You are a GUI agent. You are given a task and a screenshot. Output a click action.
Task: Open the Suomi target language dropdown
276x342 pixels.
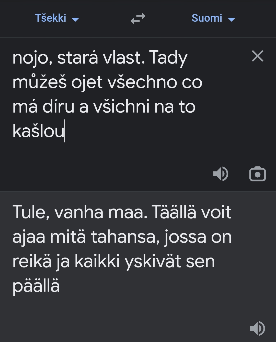tap(207, 18)
